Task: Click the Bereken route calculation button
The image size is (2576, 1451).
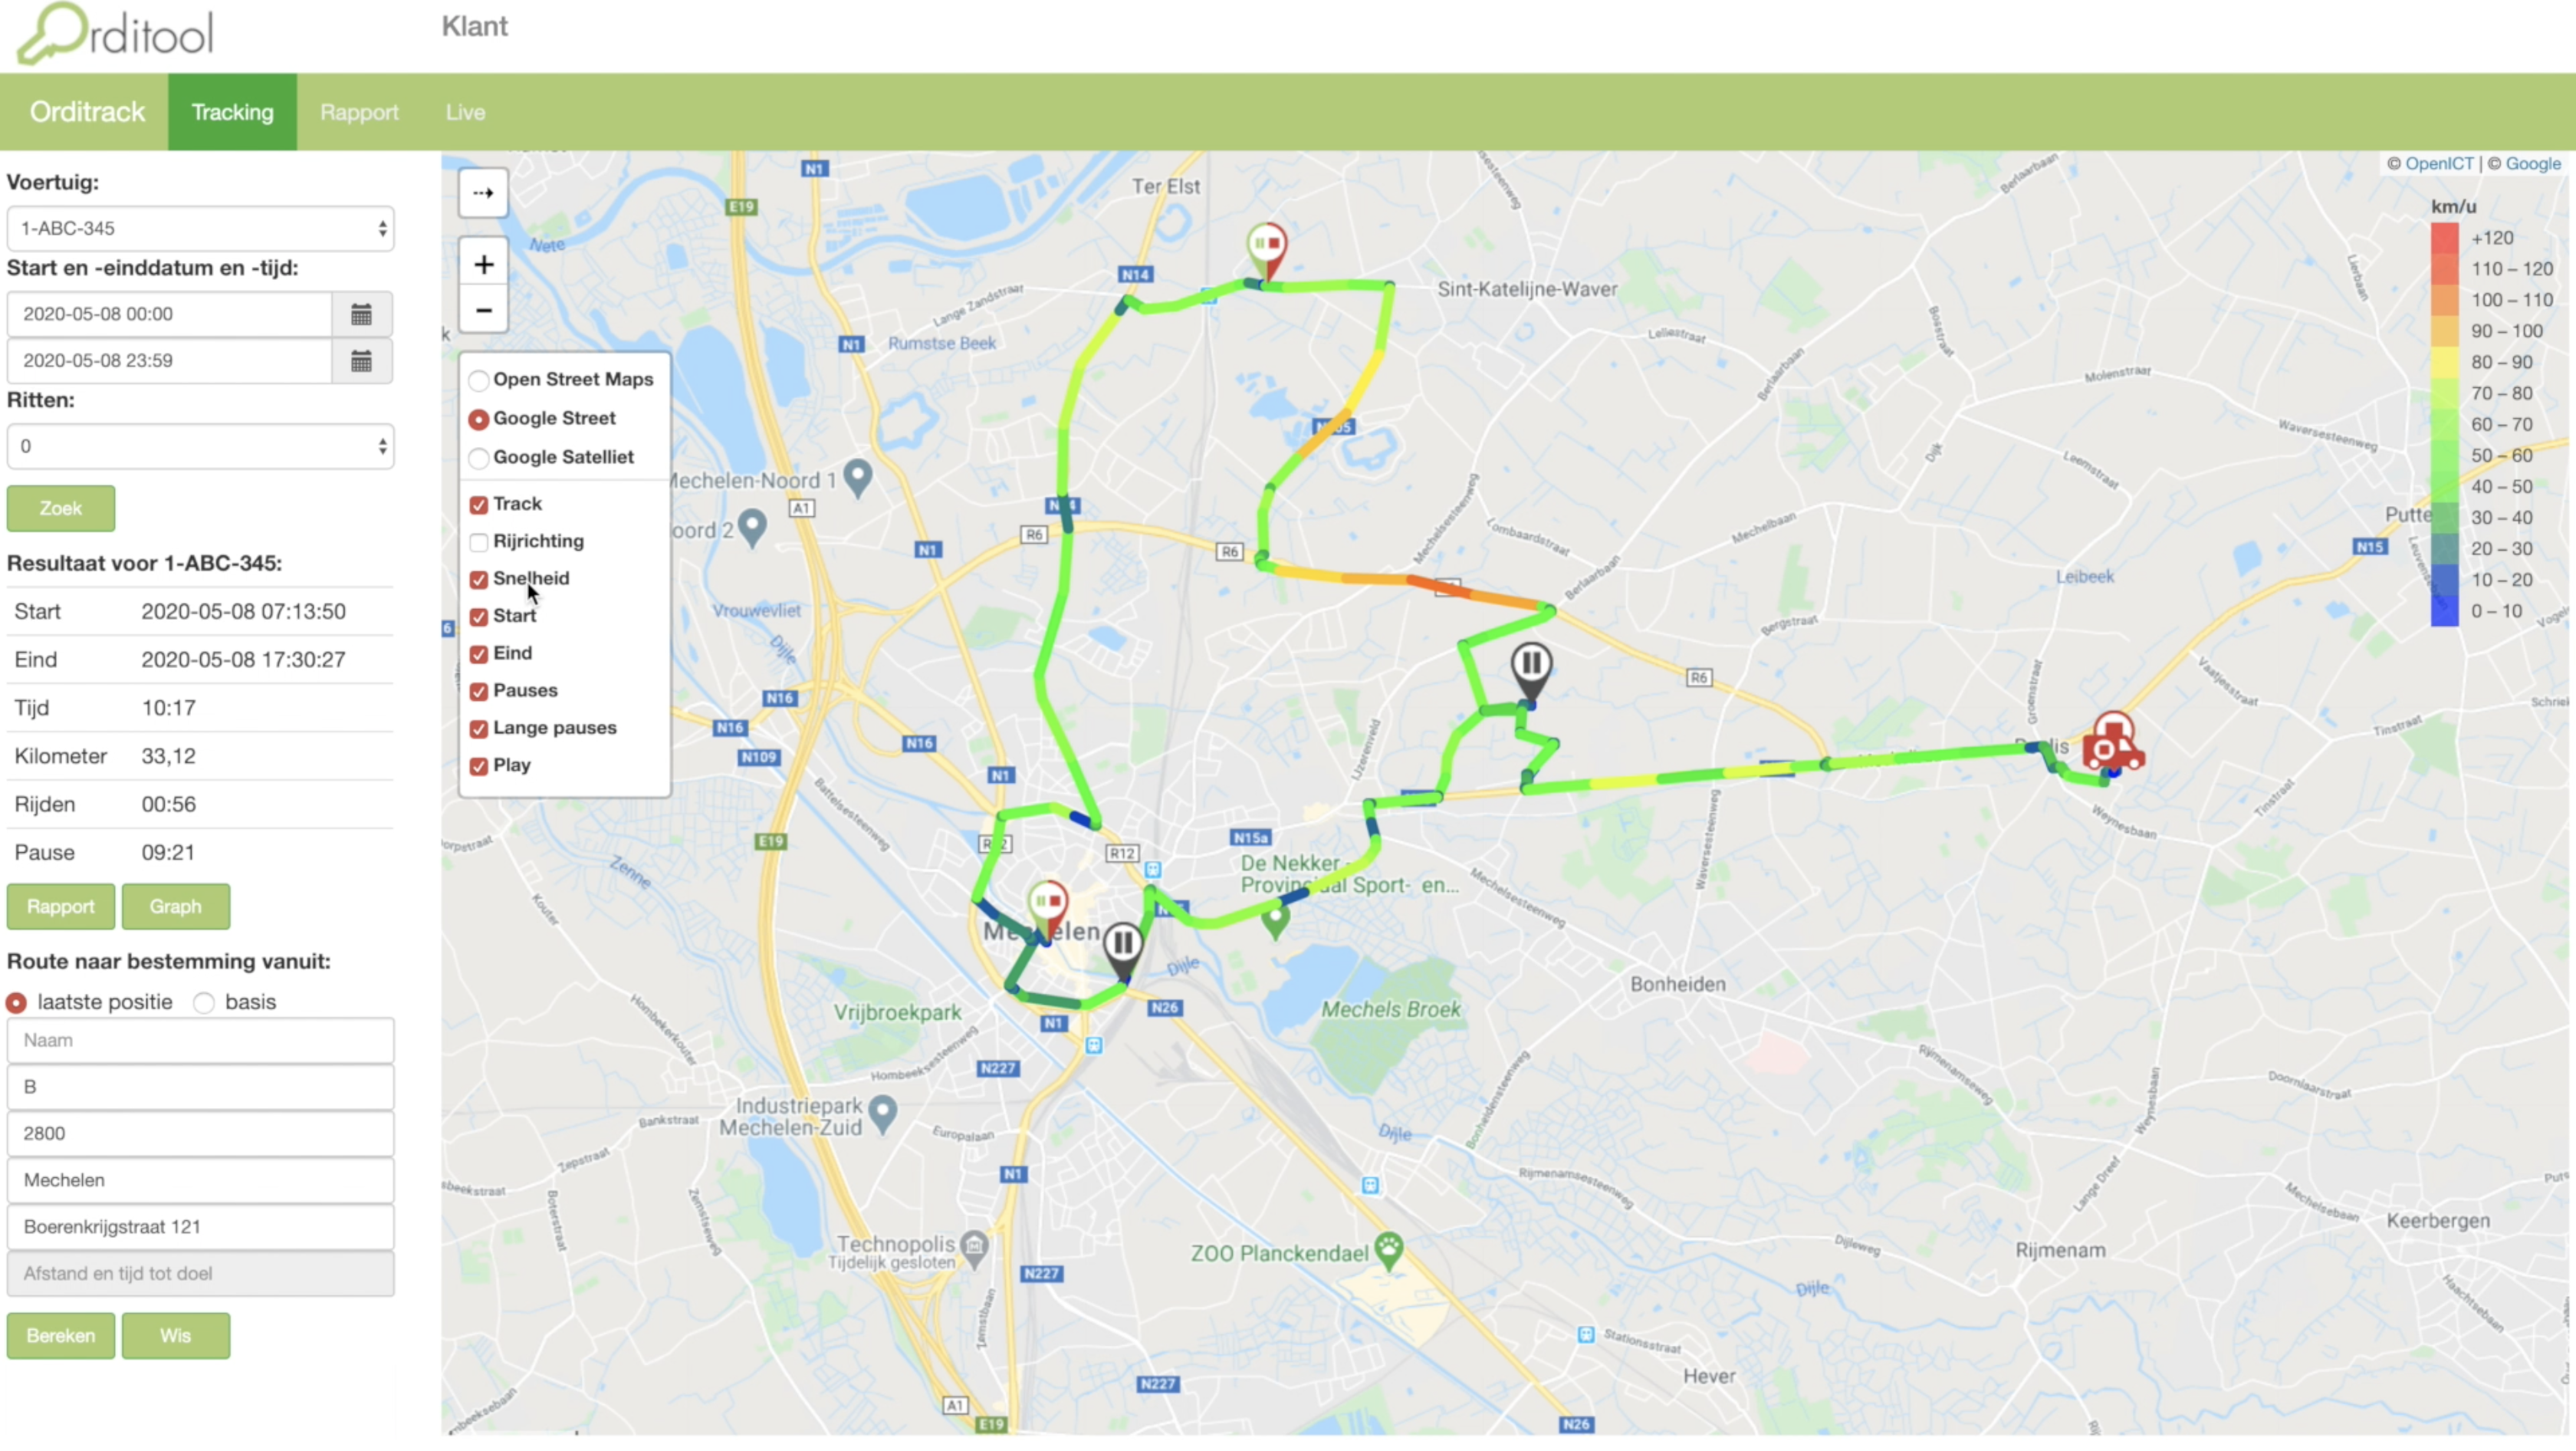Action: (x=58, y=1336)
